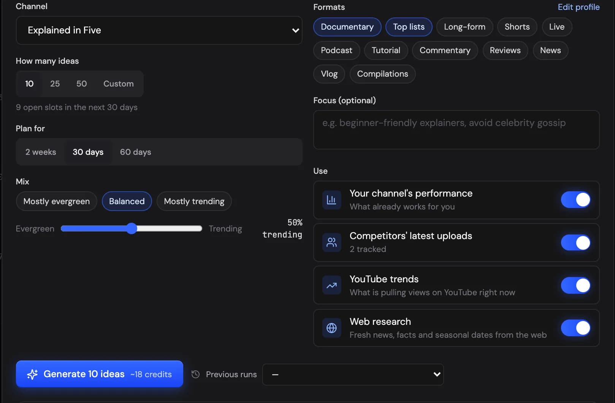Image resolution: width=615 pixels, height=403 pixels.
Task: Select Custom idea count
Action: pos(119,84)
